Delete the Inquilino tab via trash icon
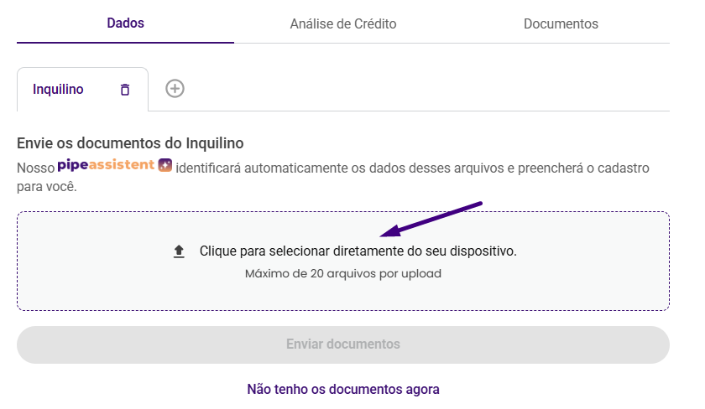The height and width of the screenshot is (409, 705). (125, 90)
